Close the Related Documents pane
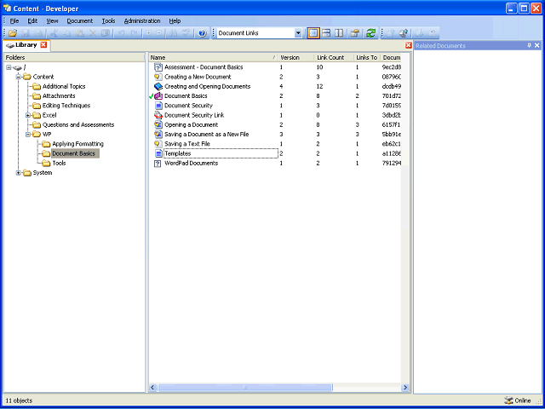The width and height of the screenshot is (545, 409). [537, 45]
